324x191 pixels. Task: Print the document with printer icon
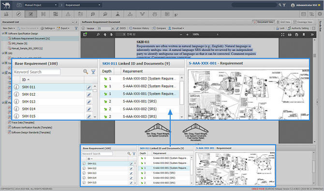(290, 35)
